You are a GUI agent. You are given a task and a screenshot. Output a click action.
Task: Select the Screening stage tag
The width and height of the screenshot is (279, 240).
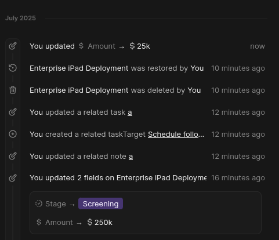(100, 203)
